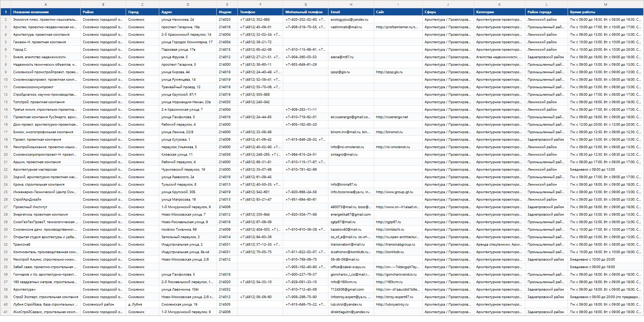Click the 'Район города' header cell
Image resolution: width=644 pixels, height=322 pixels.
547,12
